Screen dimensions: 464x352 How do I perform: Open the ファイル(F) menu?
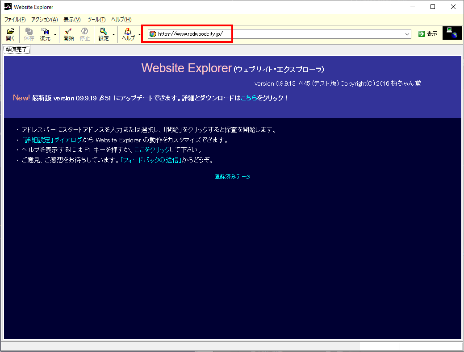15,20
